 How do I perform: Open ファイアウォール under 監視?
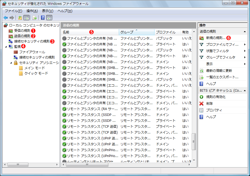tap(32, 52)
